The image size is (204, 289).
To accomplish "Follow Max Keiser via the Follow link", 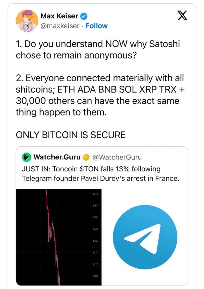I will (96, 26).
